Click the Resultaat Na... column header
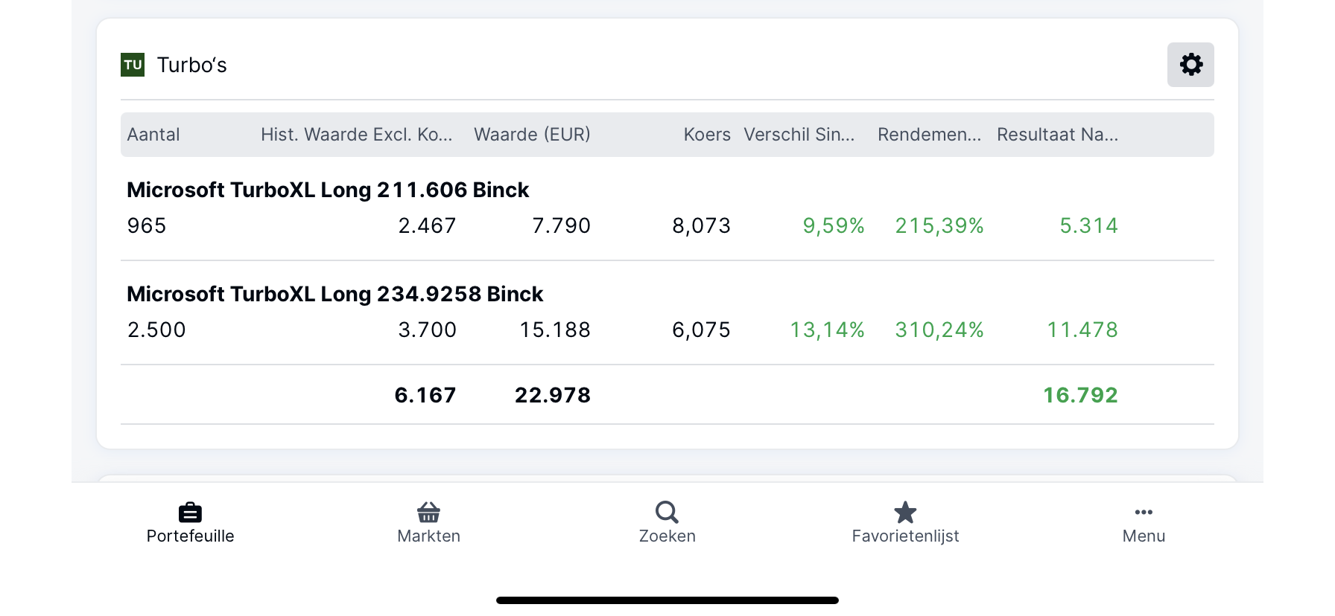1335x616 pixels. coord(1057,135)
